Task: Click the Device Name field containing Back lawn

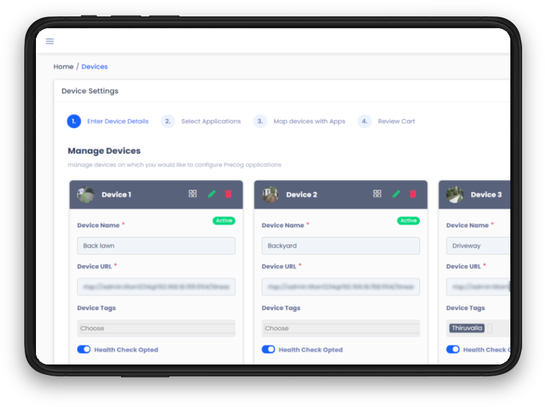Action: coord(156,246)
